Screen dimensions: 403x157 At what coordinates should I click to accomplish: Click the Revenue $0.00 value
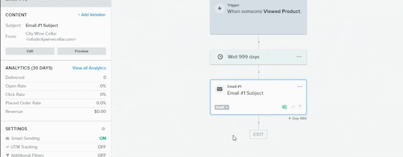click(100, 111)
